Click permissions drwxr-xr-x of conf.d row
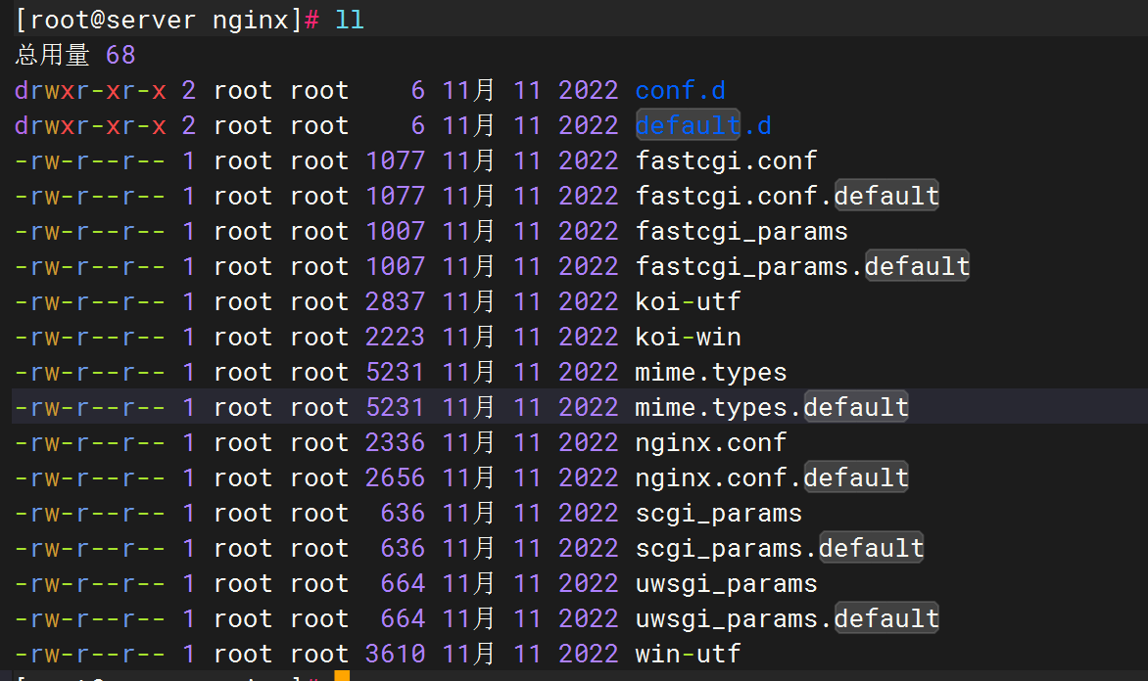The height and width of the screenshot is (681, 1148). tap(90, 90)
